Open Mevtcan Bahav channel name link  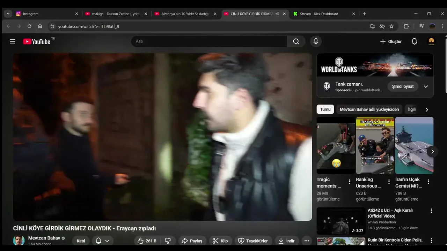coord(44,238)
